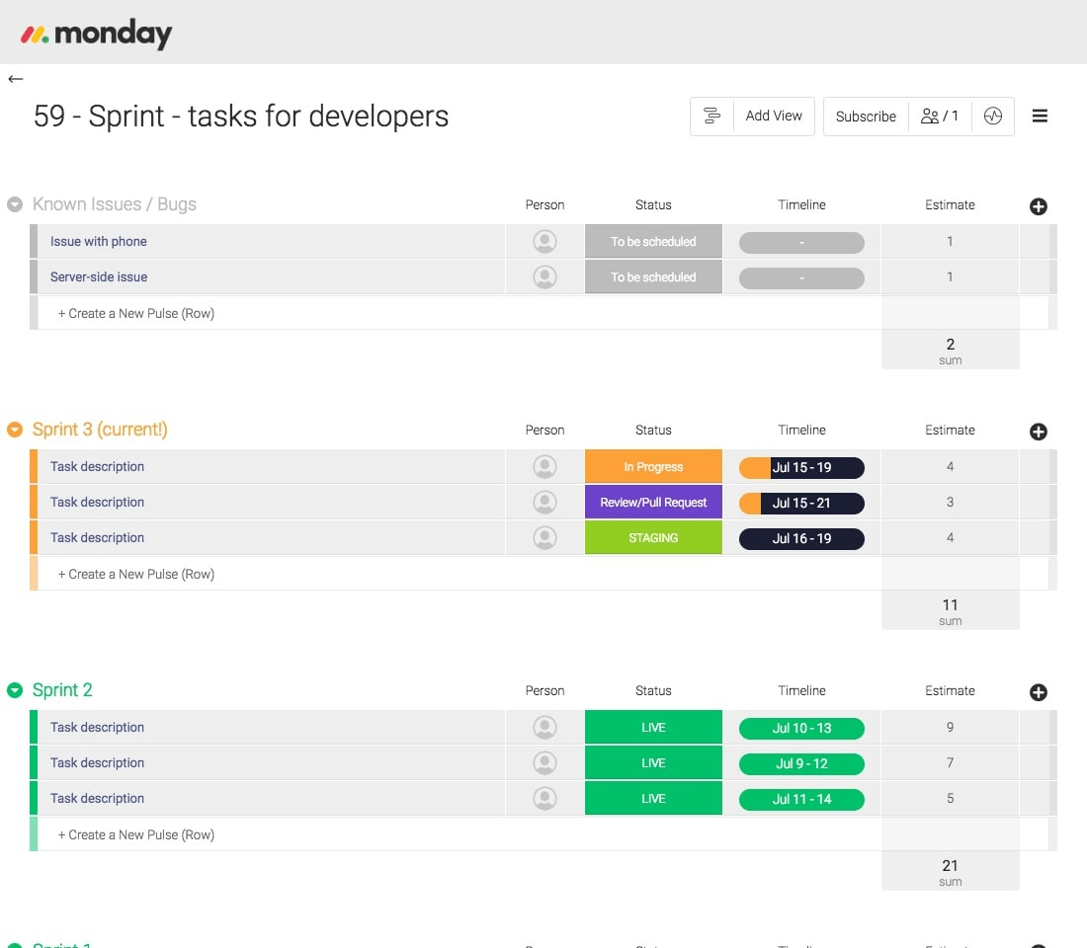Click the Status header in Known Issues
Screen dimensions: 1087x948
pos(653,205)
